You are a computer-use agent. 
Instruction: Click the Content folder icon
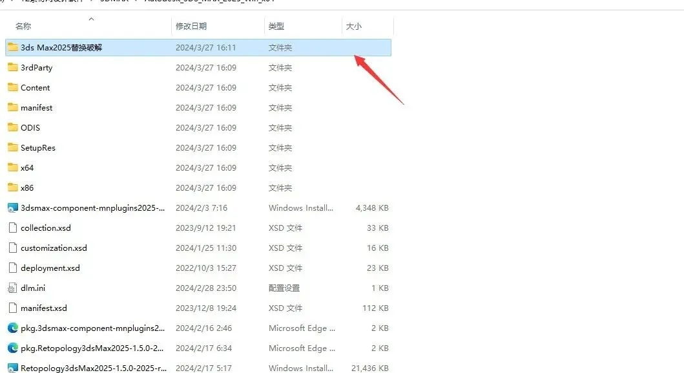click(x=13, y=87)
